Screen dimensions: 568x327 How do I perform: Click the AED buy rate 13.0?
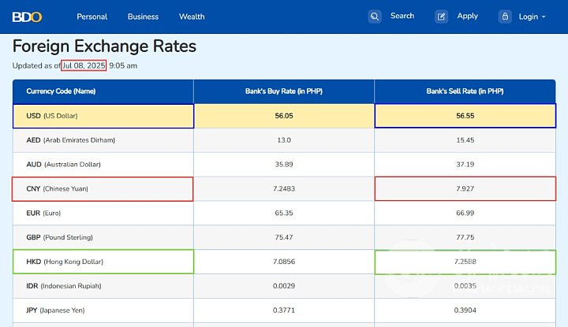284,140
